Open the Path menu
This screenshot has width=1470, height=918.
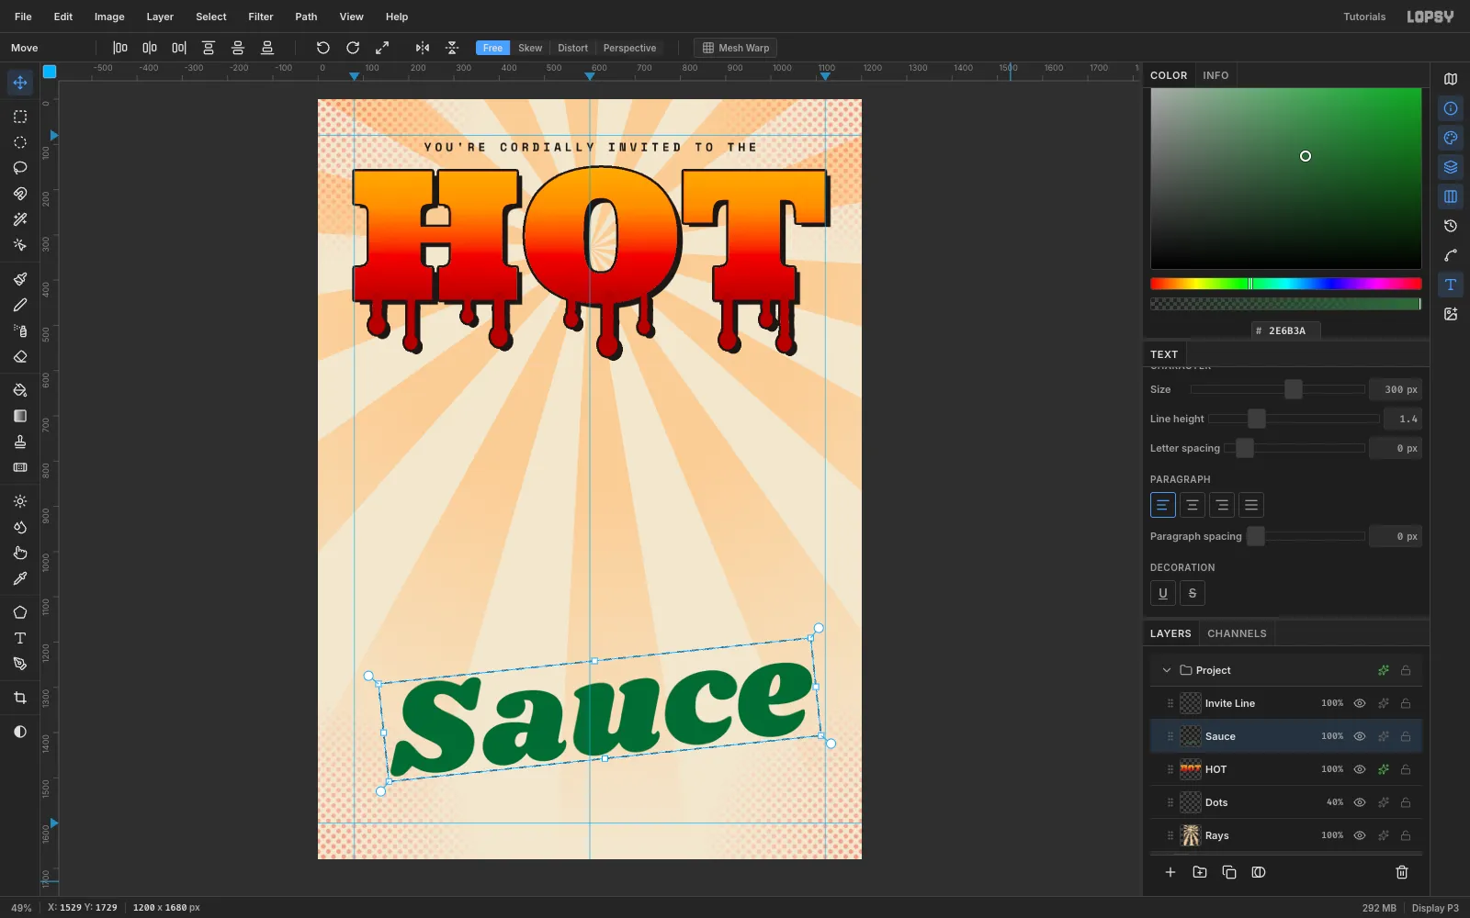coord(306,17)
